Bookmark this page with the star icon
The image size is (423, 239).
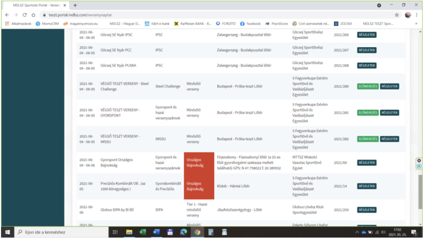click(x=397, y=15)
